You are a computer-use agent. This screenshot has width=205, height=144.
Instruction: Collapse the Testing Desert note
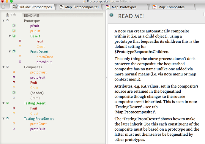click(4, 103)
